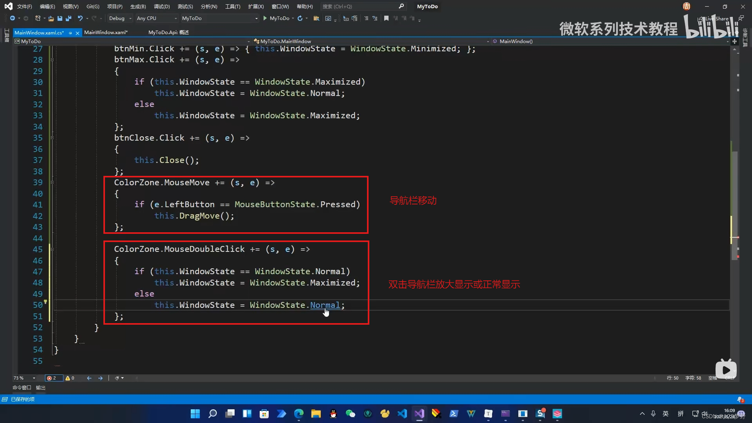The image size is (752, 423).
Task: Click the Save file icon
Action: pos(60,18)
